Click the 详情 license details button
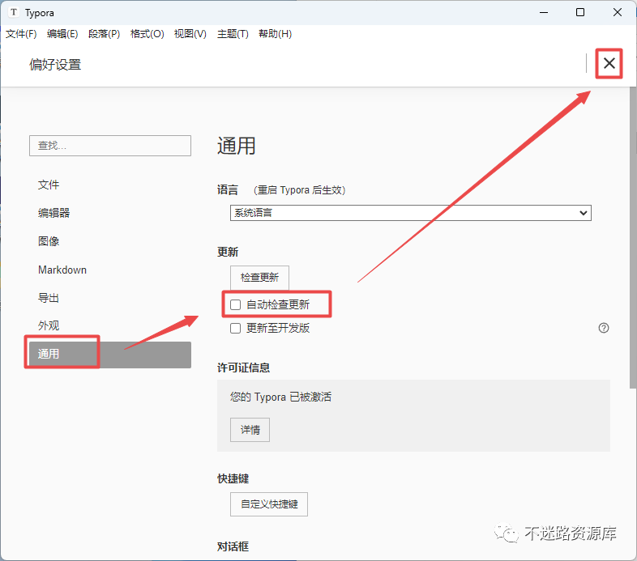Image resolution: width=637 pixels, height=561 pixels. point(250,430)
